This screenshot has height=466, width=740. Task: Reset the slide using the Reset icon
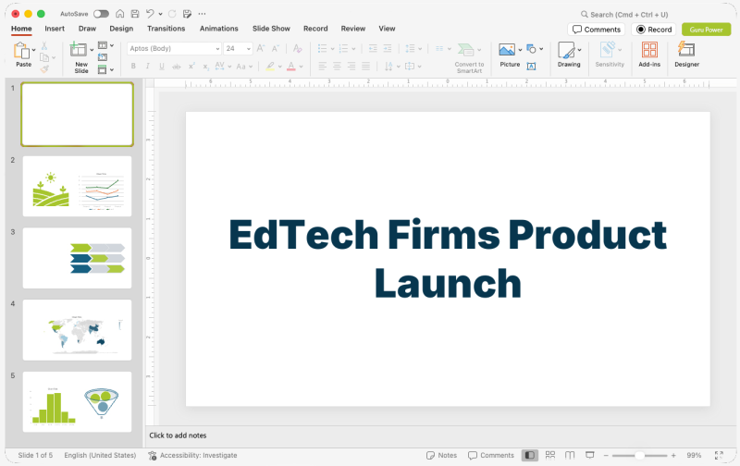point(103,57)
